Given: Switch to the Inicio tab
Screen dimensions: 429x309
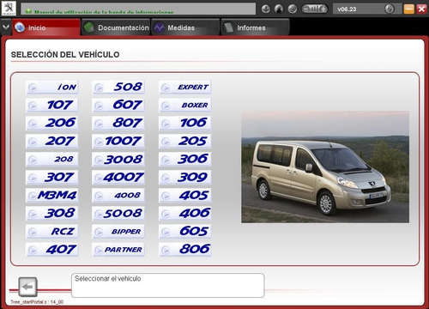Looking at the screenshot, I should coord(46,27).
